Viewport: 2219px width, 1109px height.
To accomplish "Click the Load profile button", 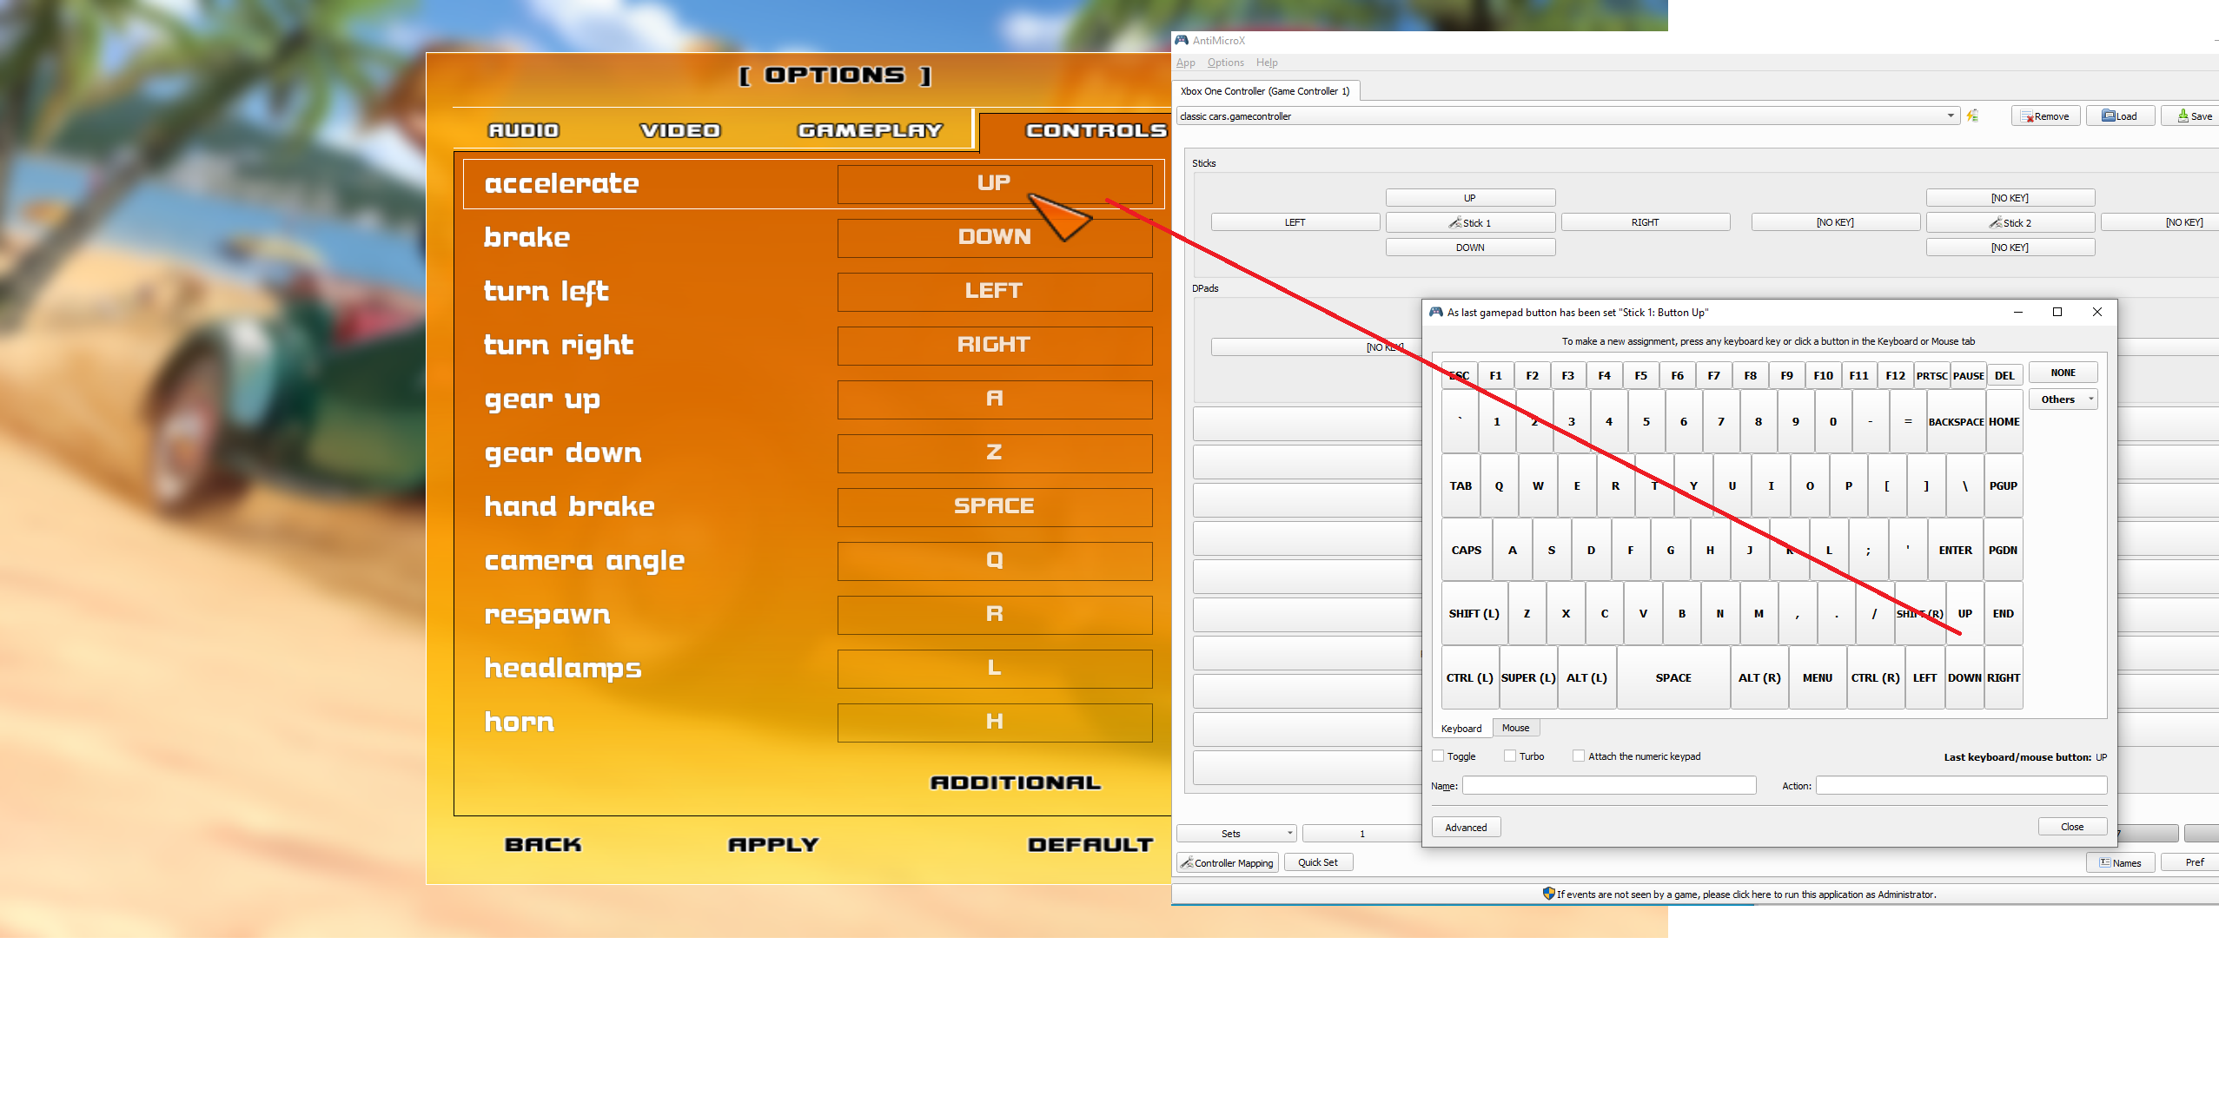I will point(2120,116).
